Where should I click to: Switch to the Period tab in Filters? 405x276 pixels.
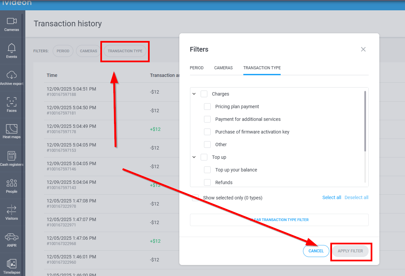(x=197, y=68)
